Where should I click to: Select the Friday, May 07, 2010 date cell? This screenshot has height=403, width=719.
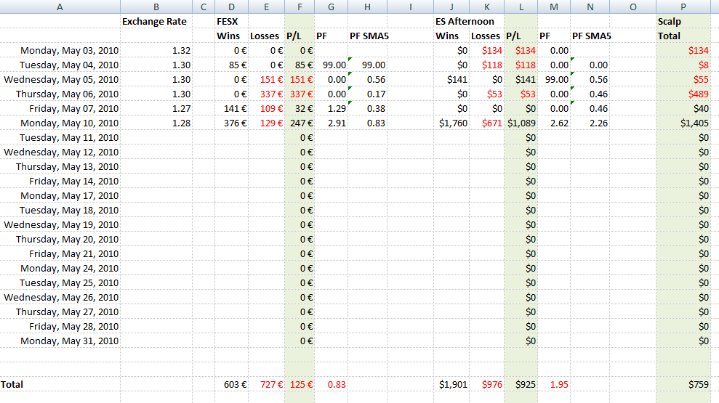click(60, 108)
